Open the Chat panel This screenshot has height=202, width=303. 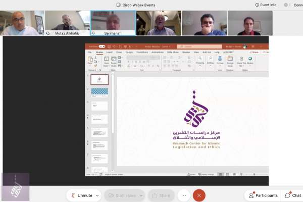(x=293, y=195)
